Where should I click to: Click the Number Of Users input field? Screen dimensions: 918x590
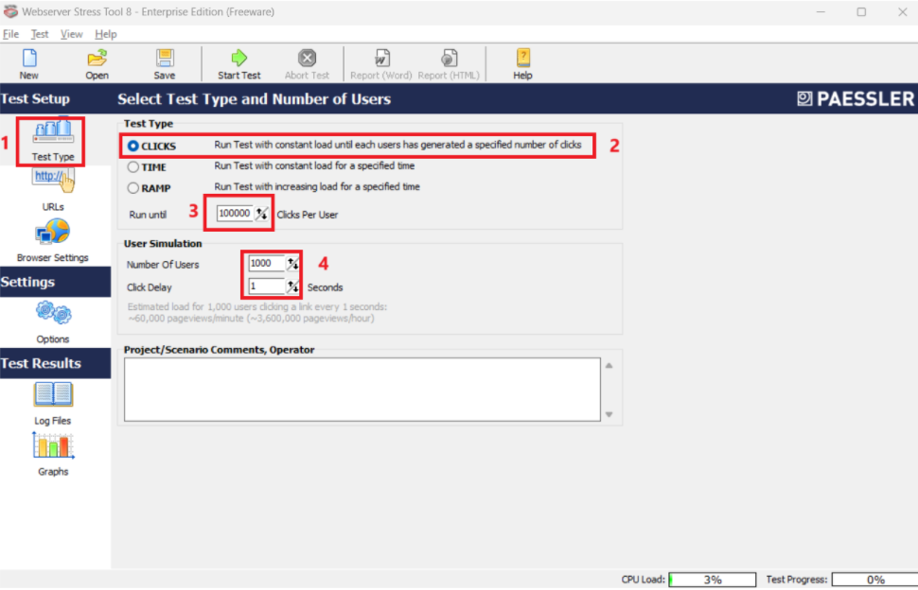click(266, 264)
